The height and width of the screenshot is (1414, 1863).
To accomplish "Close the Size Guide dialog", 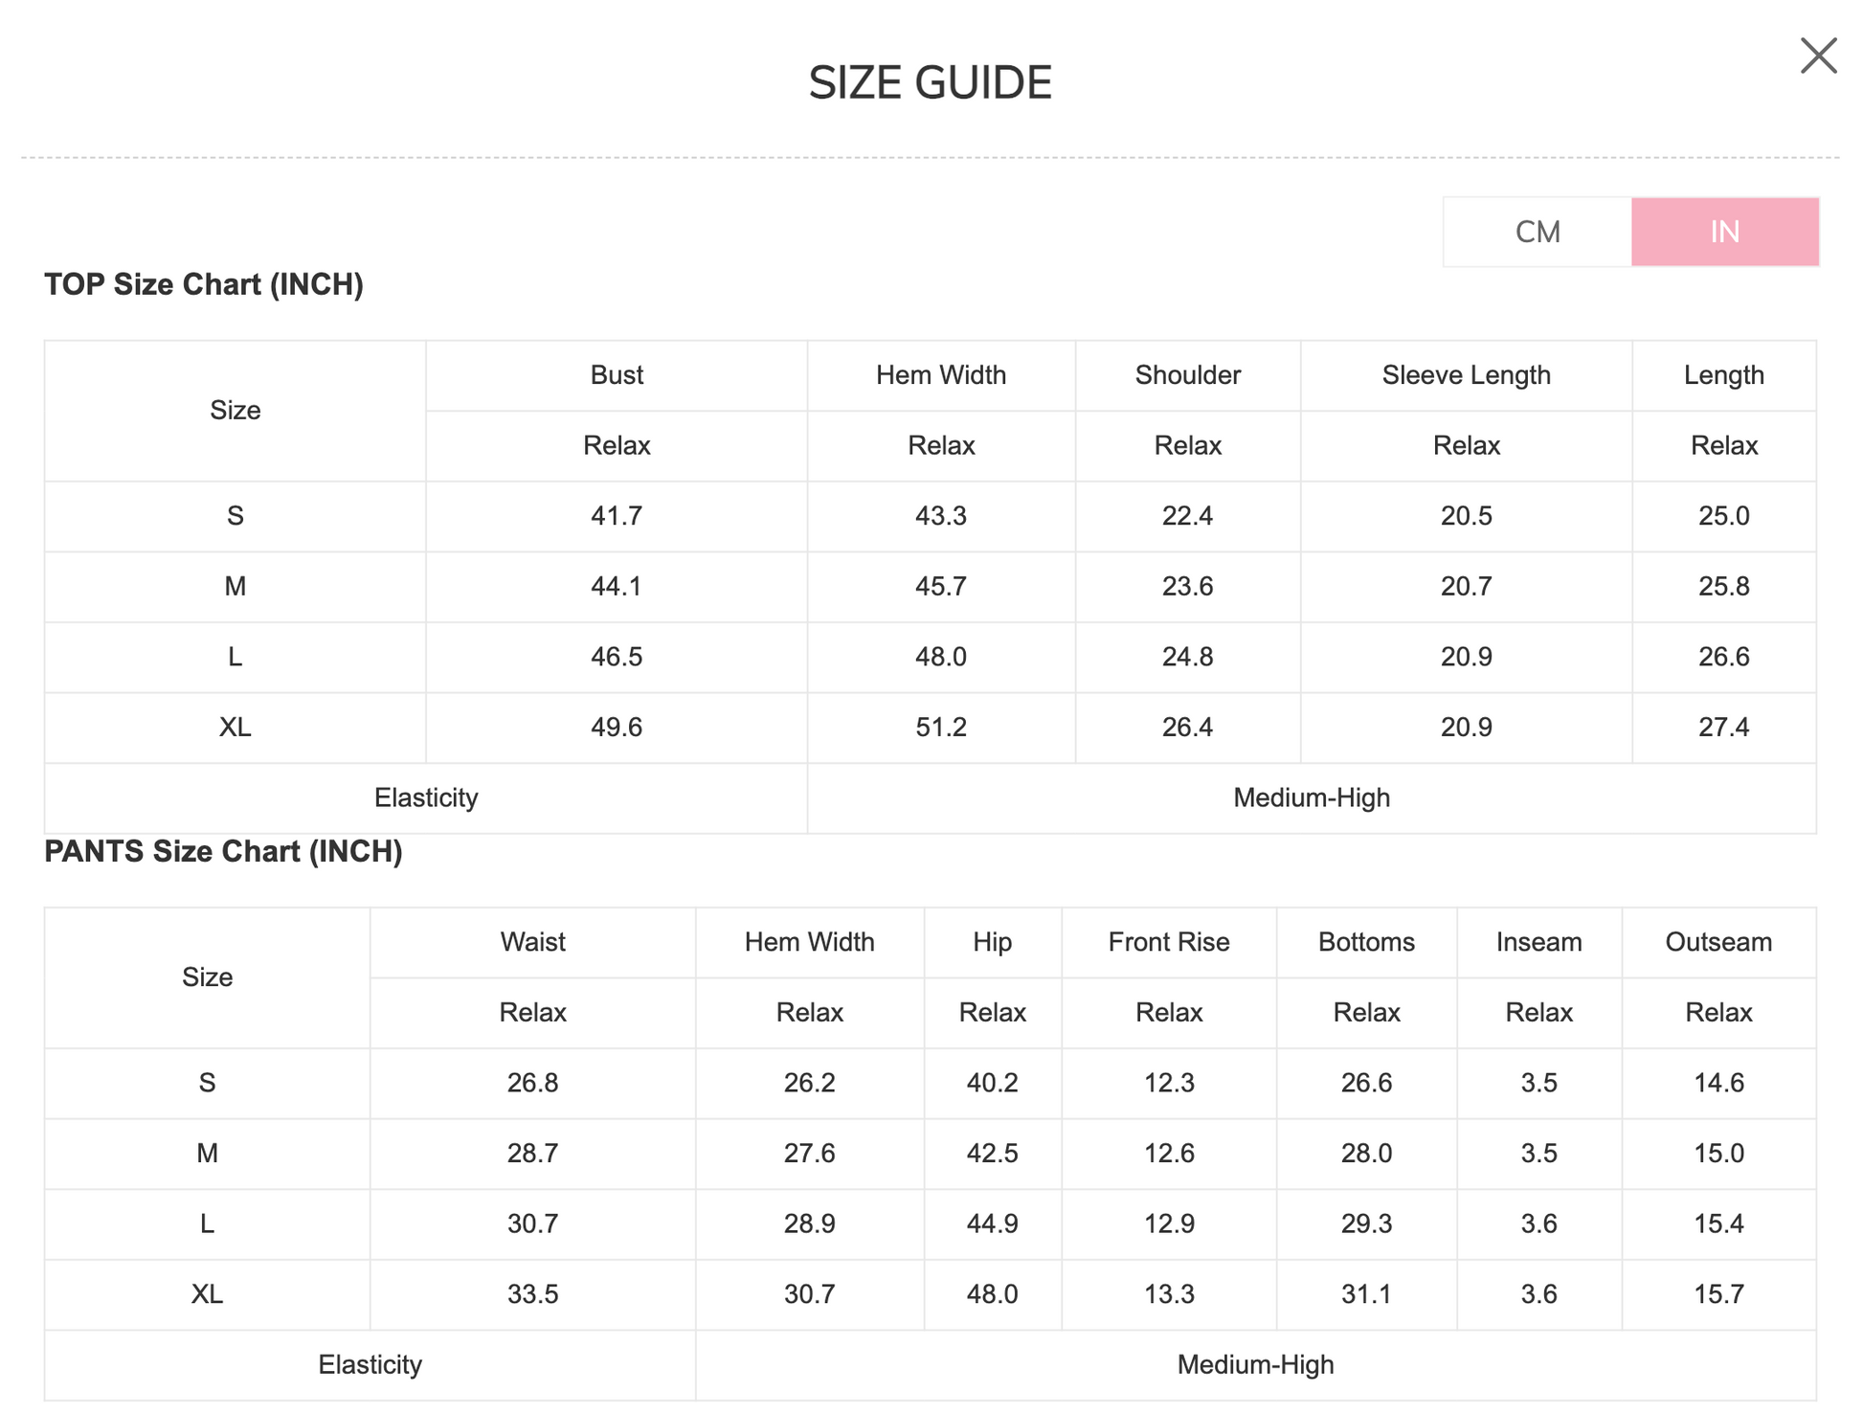I will click(1817, 56).
